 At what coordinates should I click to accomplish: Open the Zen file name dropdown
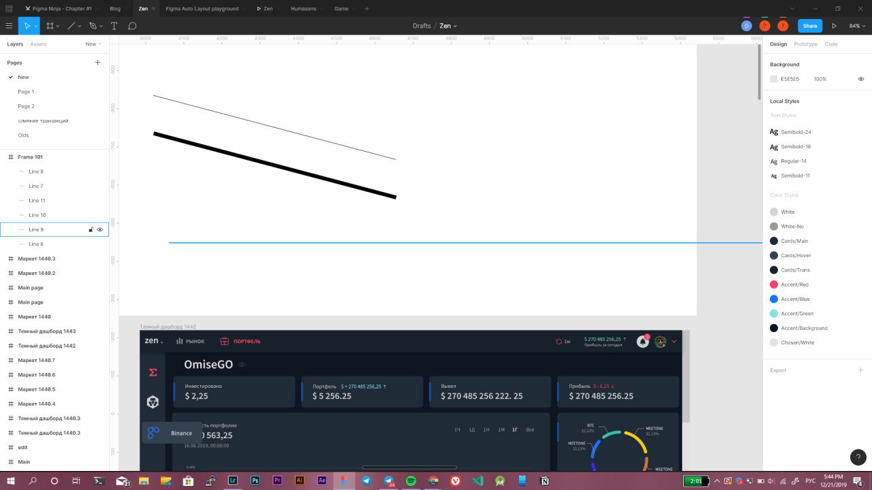[455, 26]
